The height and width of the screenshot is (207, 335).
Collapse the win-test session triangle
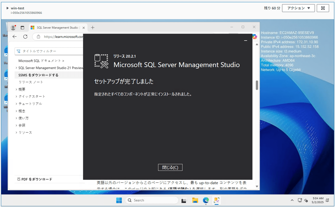click(7, 8)
